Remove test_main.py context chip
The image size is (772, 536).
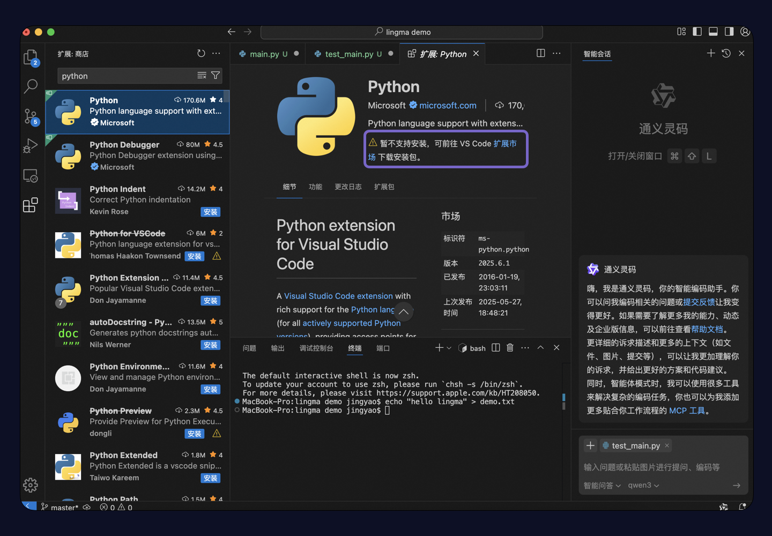(x=667, y=445)
